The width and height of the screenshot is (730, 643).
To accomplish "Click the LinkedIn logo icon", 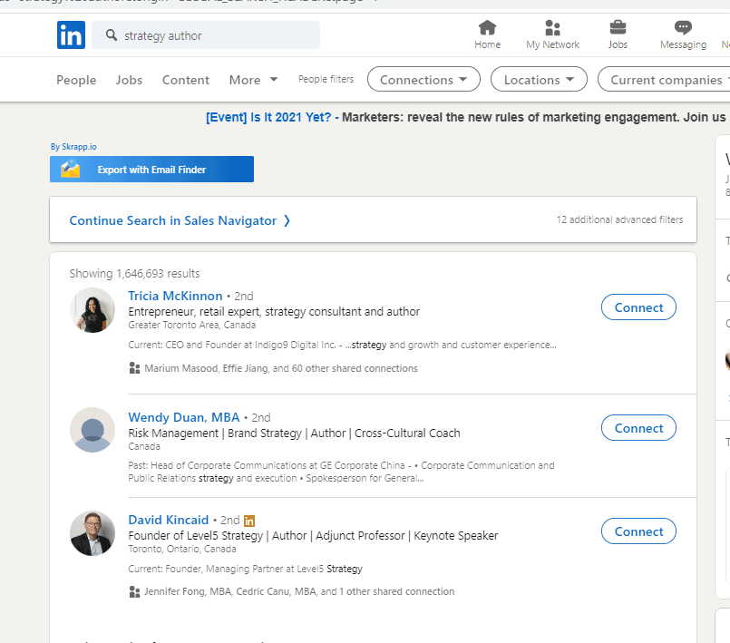I will pyautogui.click(x=72, y=35).
